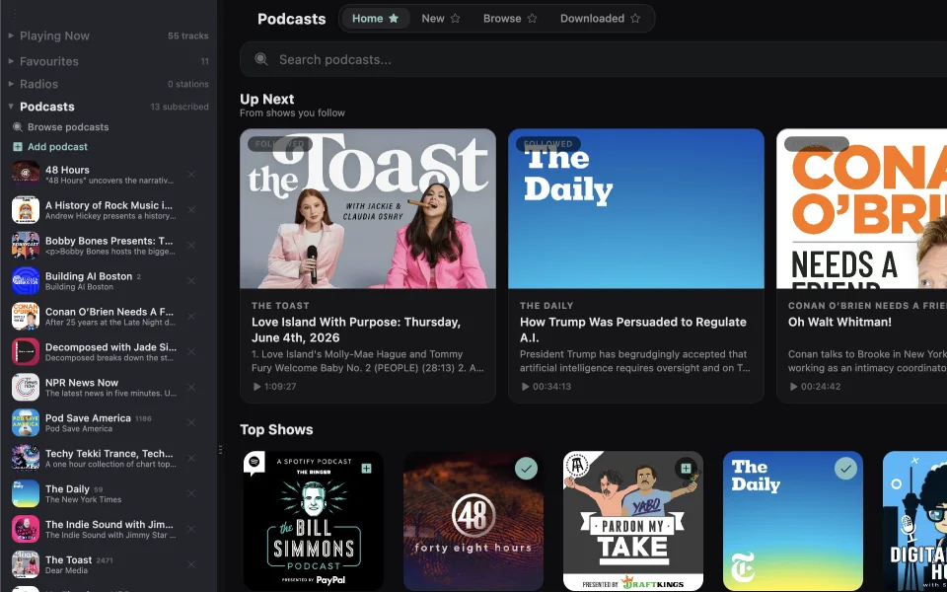Screen dimensions: 947x592
Task: Click the magnifier icon beside Browse podcasts
Action: pos(18,127)
